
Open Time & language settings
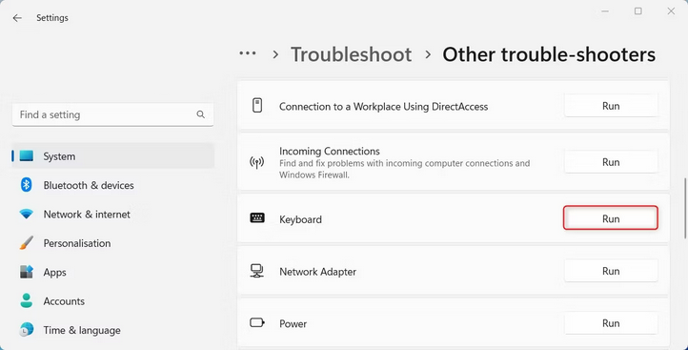click(x=113, y=330)
